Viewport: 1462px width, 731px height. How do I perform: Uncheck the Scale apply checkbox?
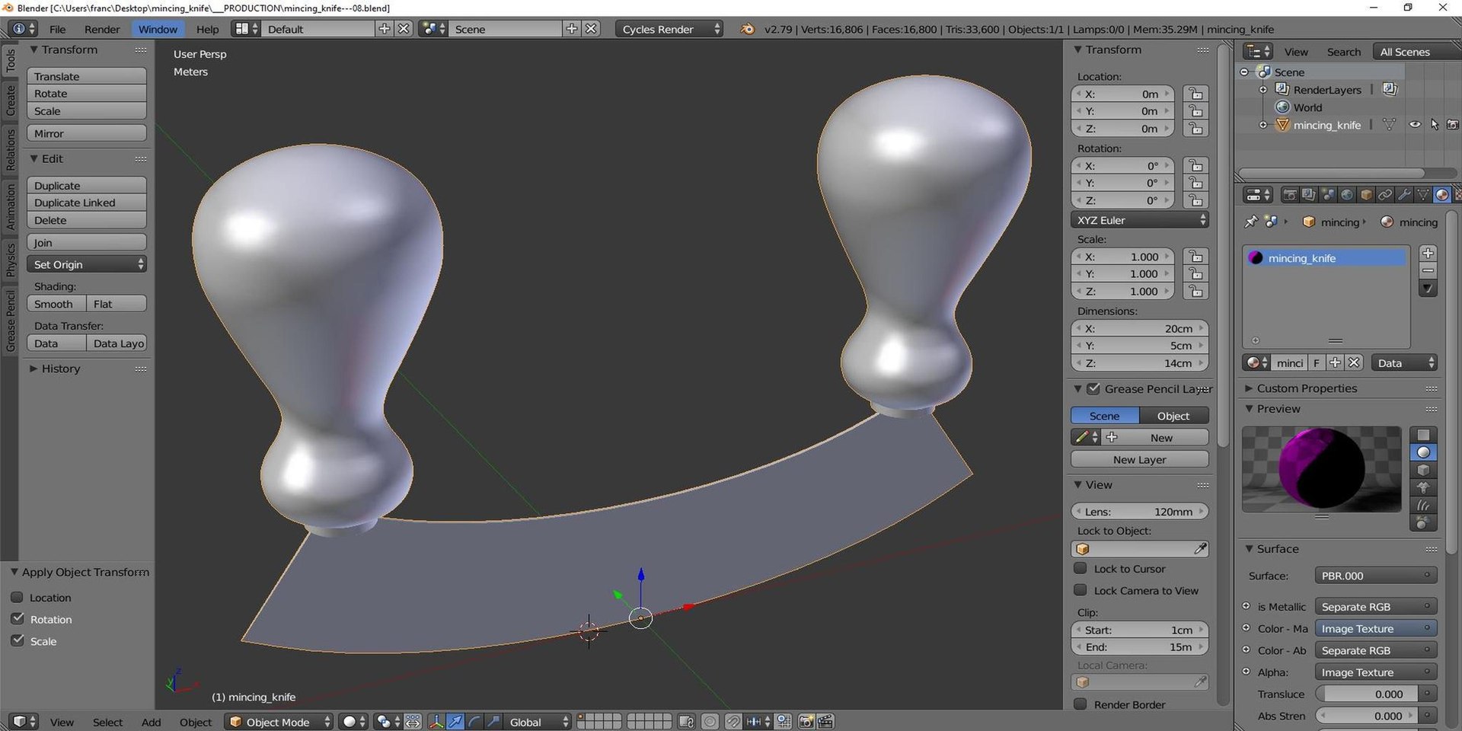[18, 640]
